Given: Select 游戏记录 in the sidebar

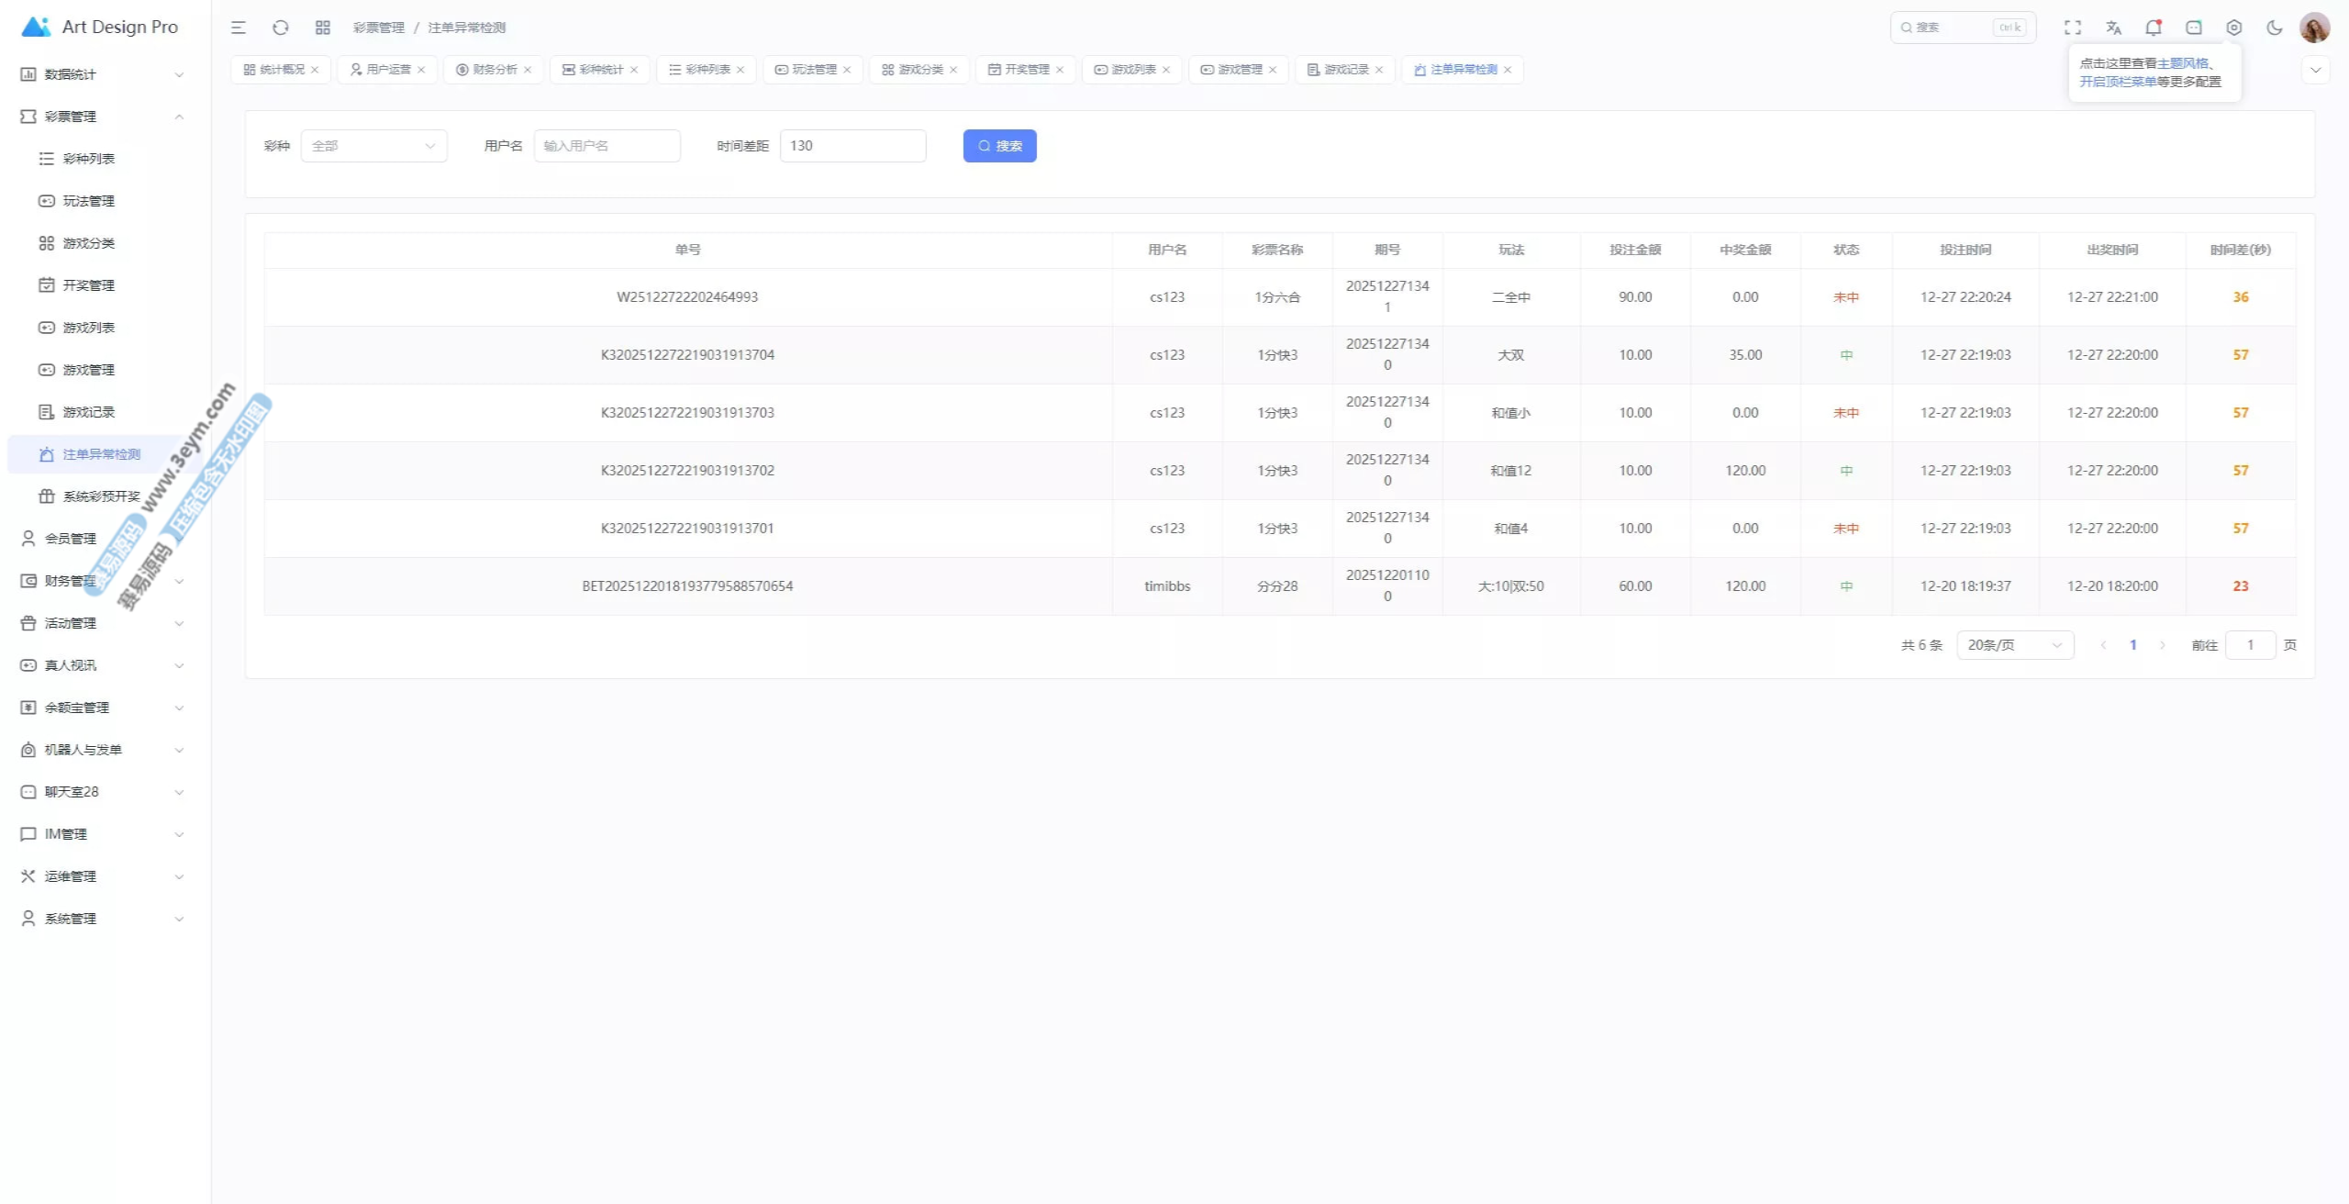Looking at the screenshot, I should coord(89,412).
